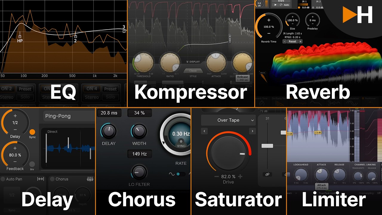Select EQ band node 3
Image resolution: width=382 pixels, height=215 pixels.
[x=124, y=31]
